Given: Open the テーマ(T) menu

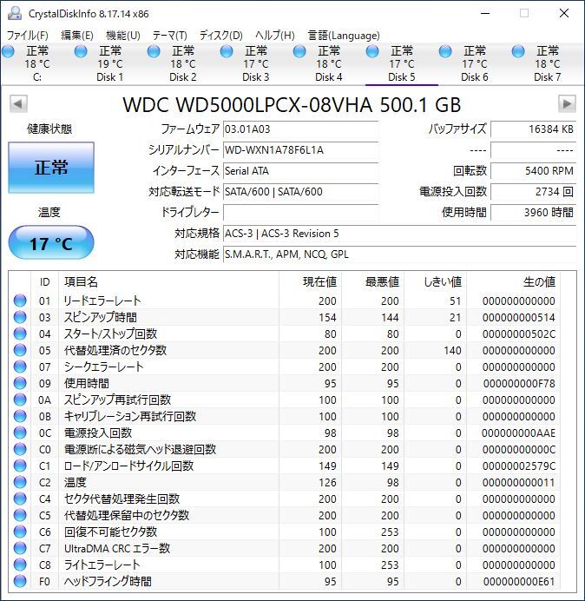Looking at the screenshot, I should pyautogui.click(x=170, y=36).
